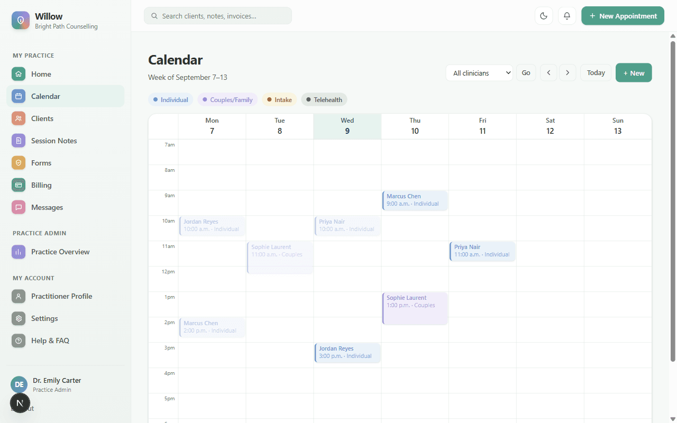The width and height of the screenshot is (677, 423).
Task: Open Marcus Chen 2:00 p.m. Monday appointment
Action: pos(212,327)
